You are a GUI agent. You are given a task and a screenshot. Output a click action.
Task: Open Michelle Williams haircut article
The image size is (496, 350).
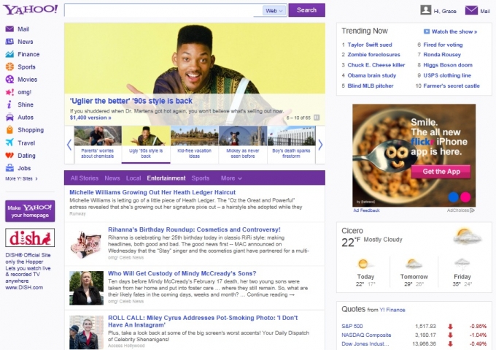[x=152, y=192]
